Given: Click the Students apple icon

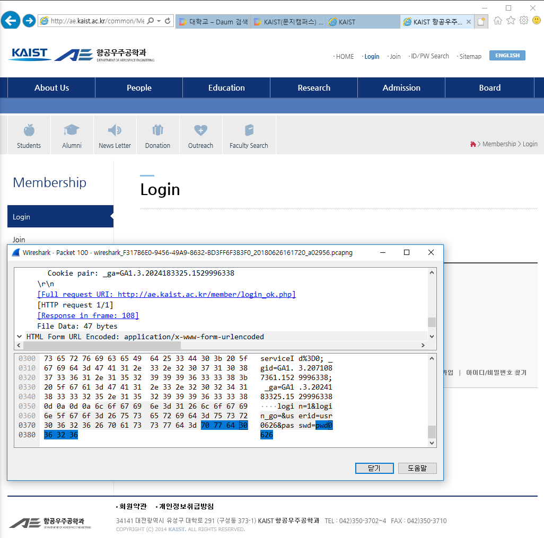Looking at the screenshot, I should click(29, 130).
